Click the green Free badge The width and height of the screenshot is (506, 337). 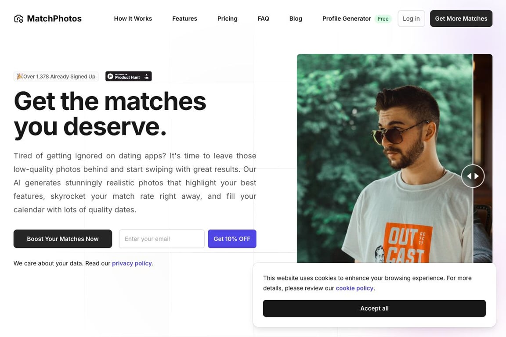click(383, 19)
